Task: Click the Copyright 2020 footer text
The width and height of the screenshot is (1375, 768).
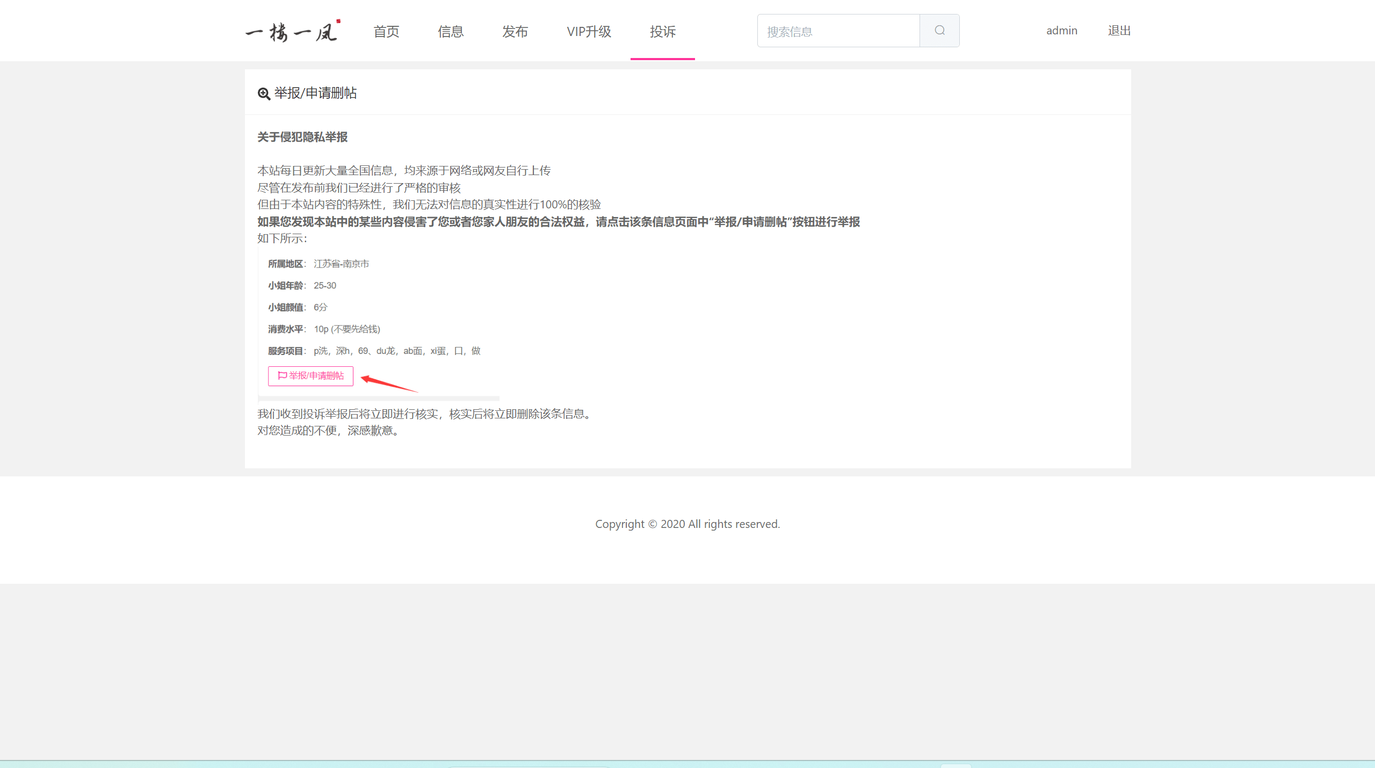Action: coord(687,524)
